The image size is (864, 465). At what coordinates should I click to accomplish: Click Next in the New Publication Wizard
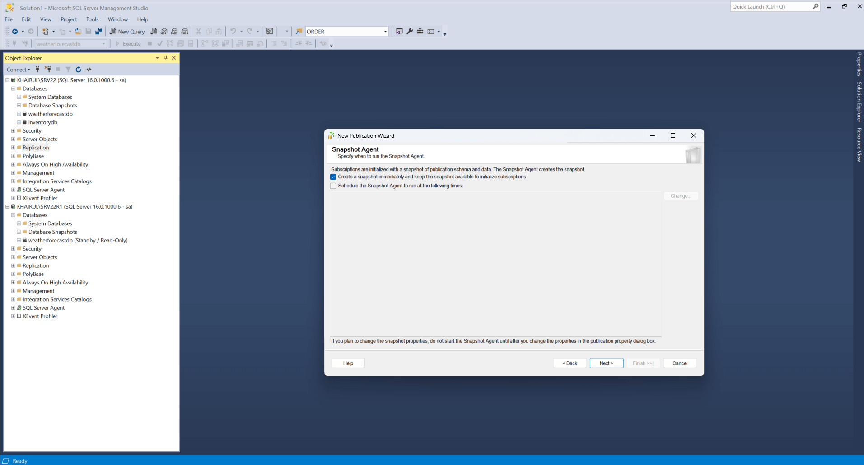click(x=606, y=363)
